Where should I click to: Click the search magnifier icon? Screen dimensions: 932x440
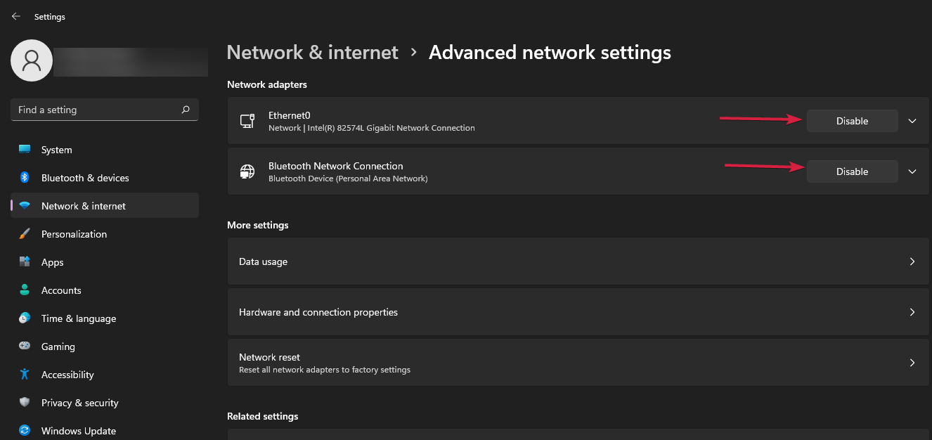[186, 110]
